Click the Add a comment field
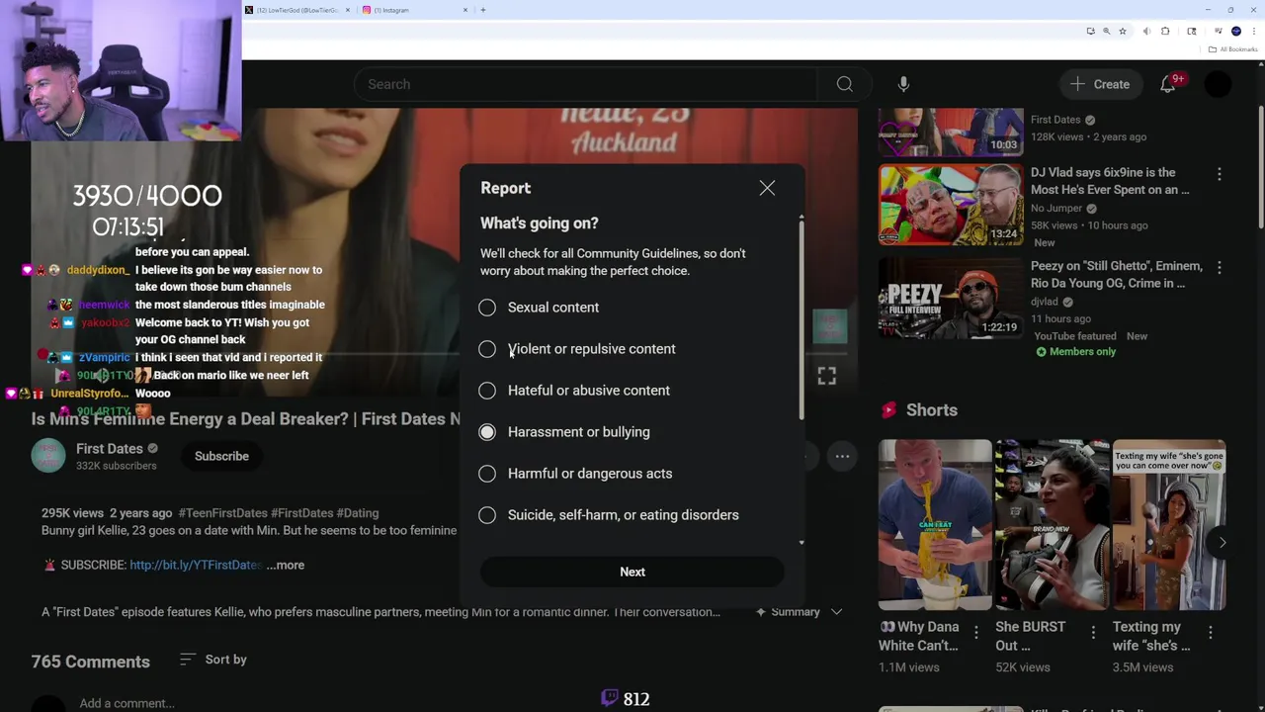The height and width of the screenshot is (712, 1265). click(126, 703)
